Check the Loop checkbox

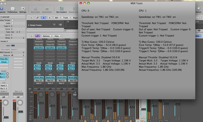pos(12,23)
